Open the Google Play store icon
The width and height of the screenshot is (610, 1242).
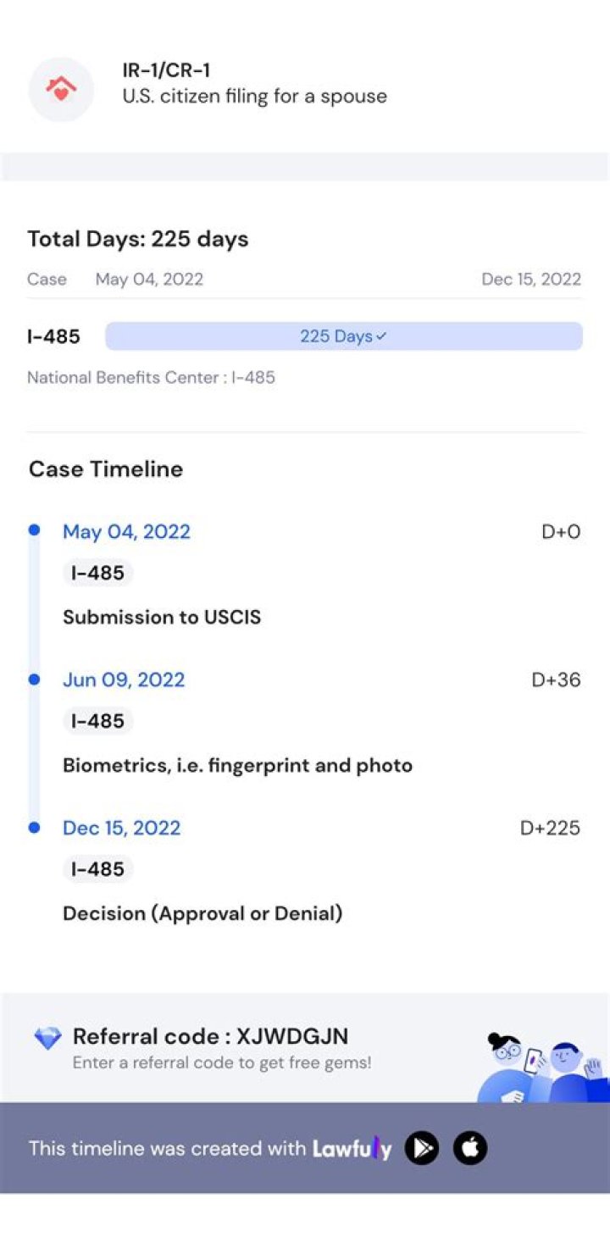click(x=422, y=1148)
